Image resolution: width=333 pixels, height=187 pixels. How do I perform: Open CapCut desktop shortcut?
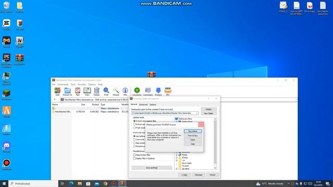(x=7, y=24)
